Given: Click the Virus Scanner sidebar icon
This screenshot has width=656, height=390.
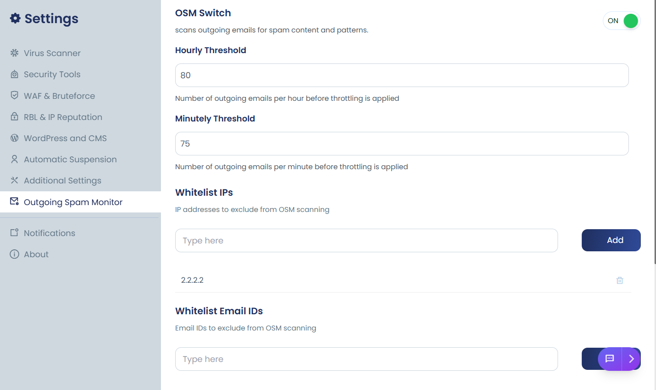Looking at the screenshot, I should pyautogui.click(x=14, y=53).
